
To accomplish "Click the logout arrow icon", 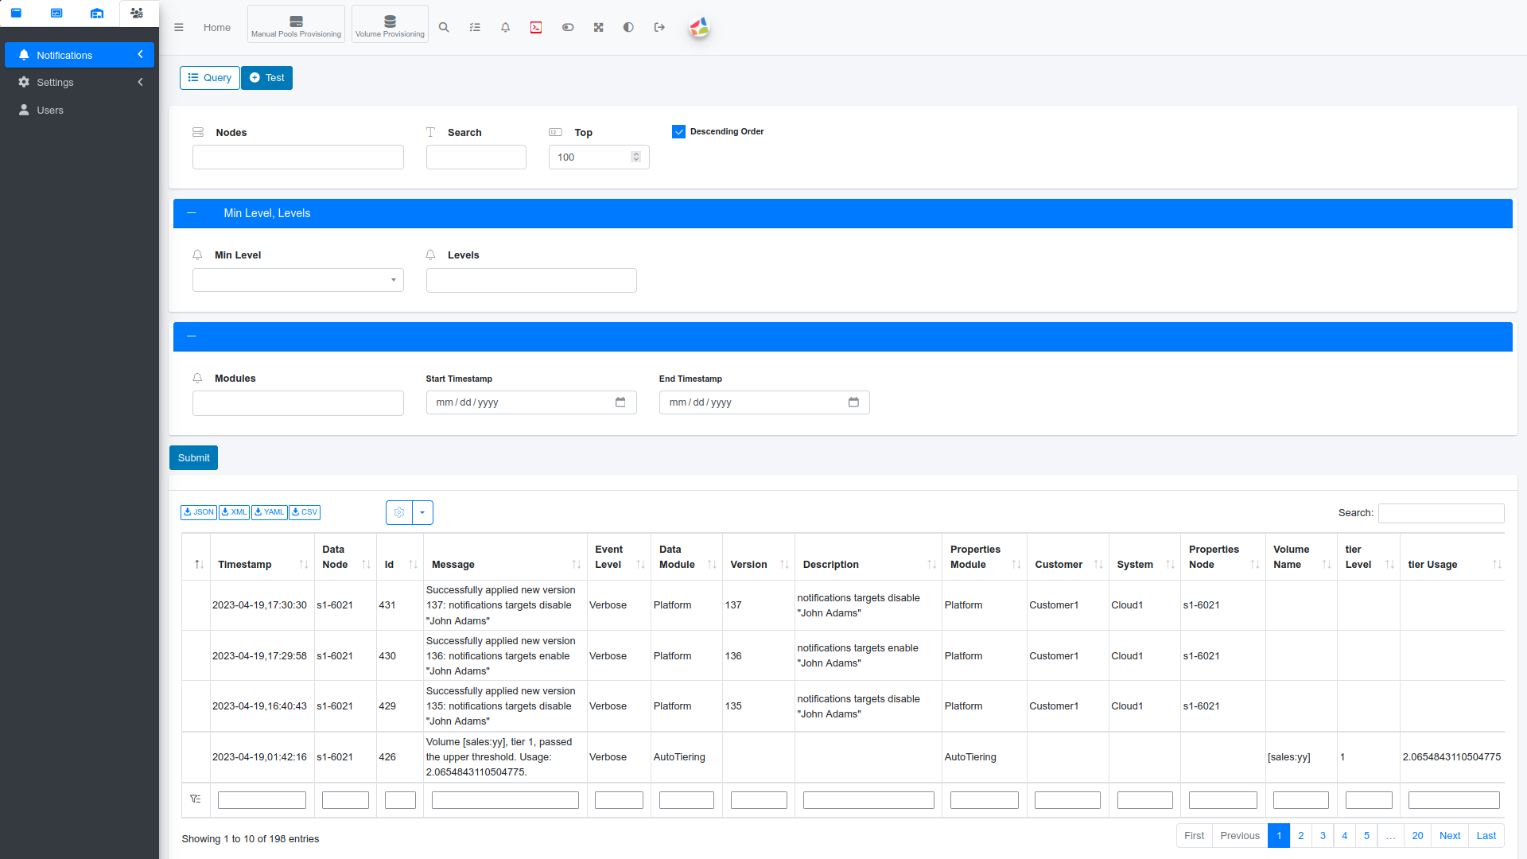I will 659,27.
